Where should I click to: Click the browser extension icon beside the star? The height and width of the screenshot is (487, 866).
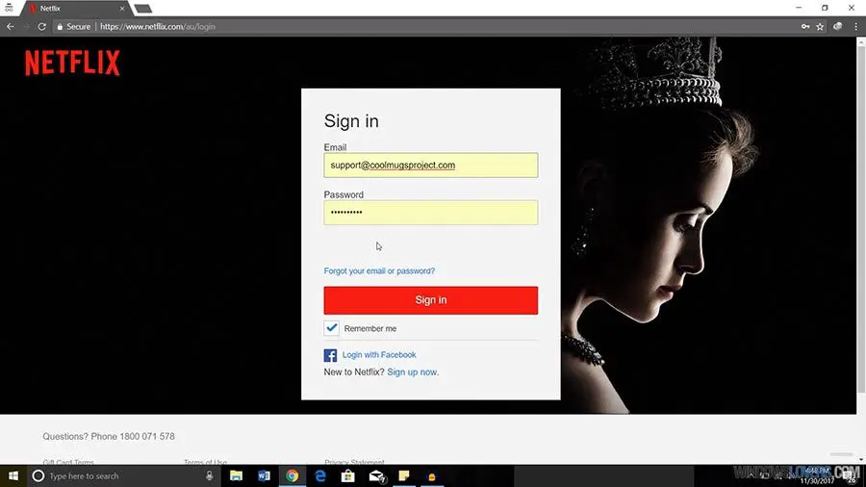point(838,27)
